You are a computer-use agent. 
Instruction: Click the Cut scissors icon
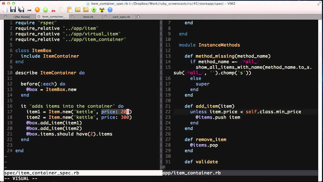click(53, 10)
